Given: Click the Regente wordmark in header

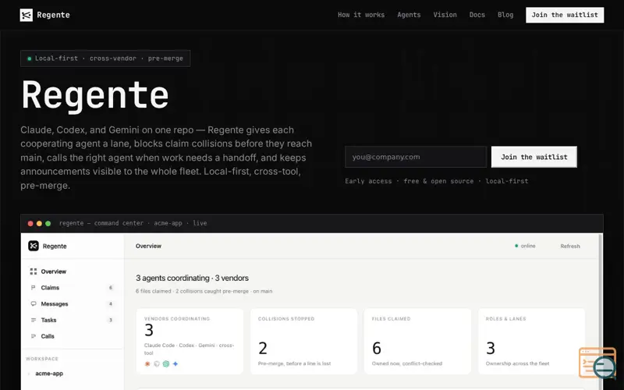Looking at the screenshot, I should [x=53, y=15].
